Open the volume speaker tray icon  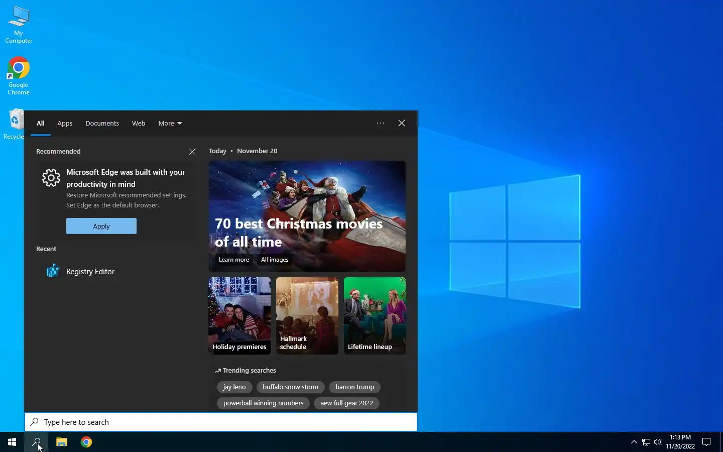click(x=658, y=442)
